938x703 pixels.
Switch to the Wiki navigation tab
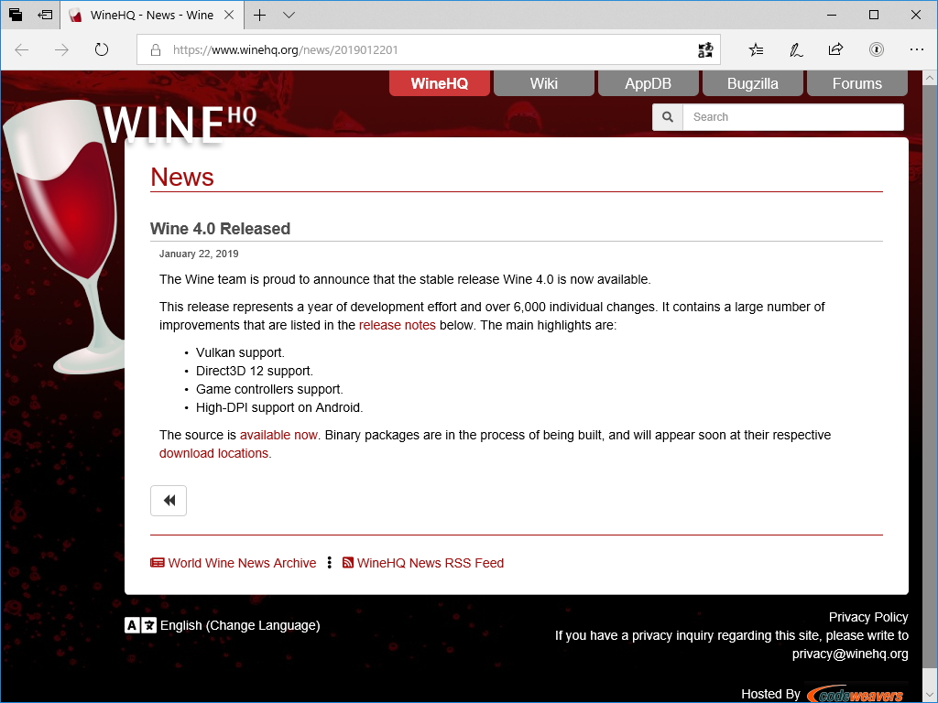click(x=544, y=83)
